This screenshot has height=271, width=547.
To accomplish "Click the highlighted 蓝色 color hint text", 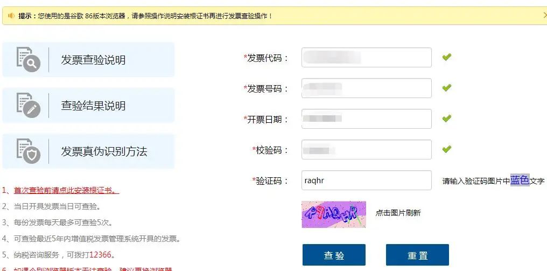I will (520, 180).
